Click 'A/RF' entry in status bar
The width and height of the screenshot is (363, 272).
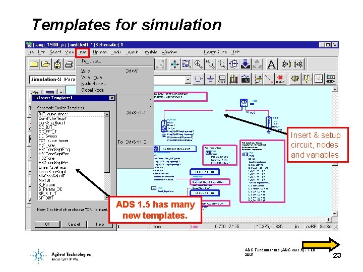click(x=311, y=227)
